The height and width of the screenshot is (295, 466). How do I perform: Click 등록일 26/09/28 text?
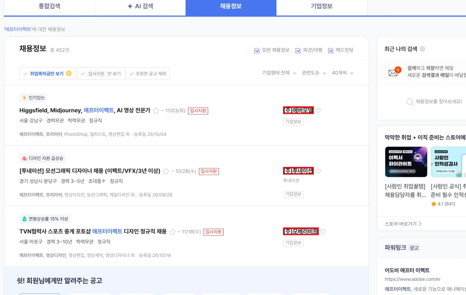[x=155, y=195]
